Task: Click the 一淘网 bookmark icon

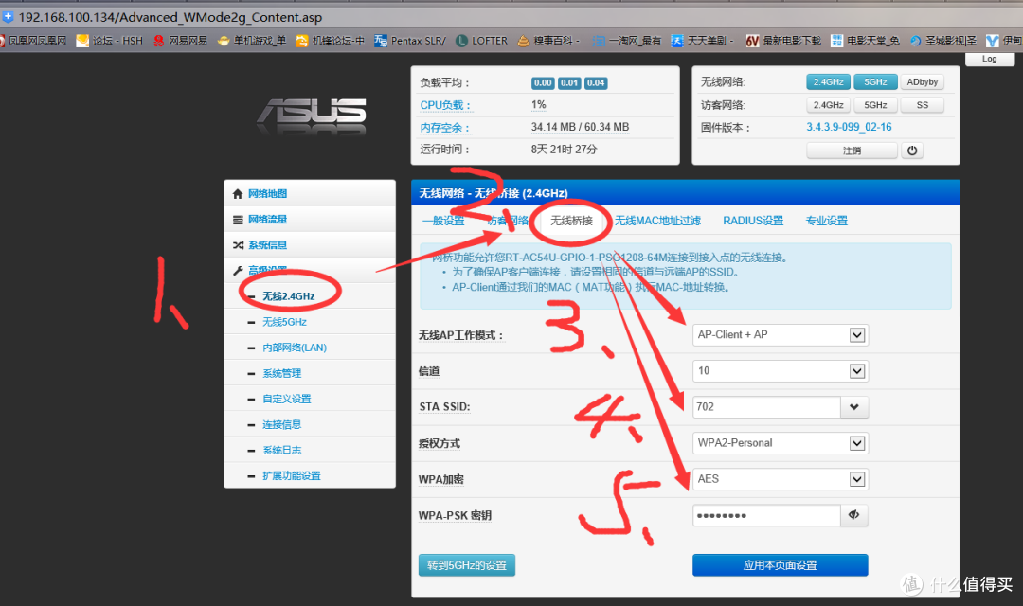Action: [x=599, y=41]
